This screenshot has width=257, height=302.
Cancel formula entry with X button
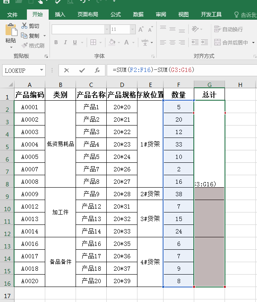coord(67,70)
